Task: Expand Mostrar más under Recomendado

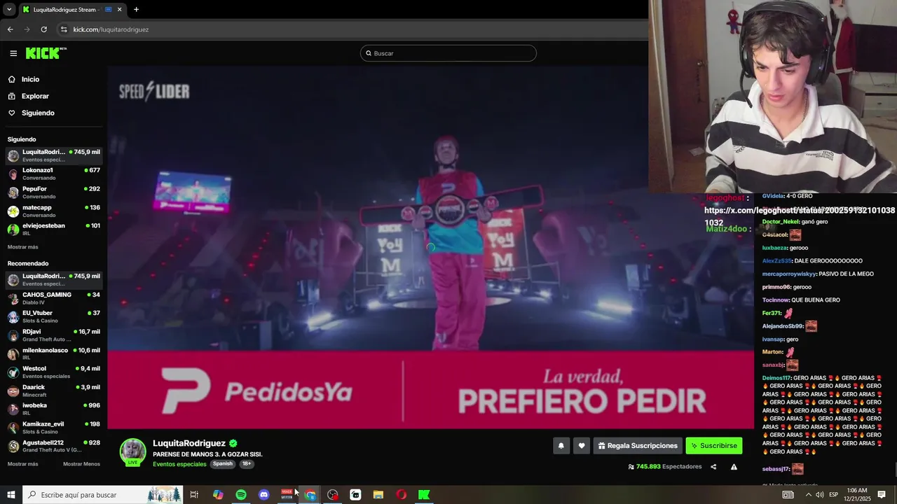Action: point(23,464)
